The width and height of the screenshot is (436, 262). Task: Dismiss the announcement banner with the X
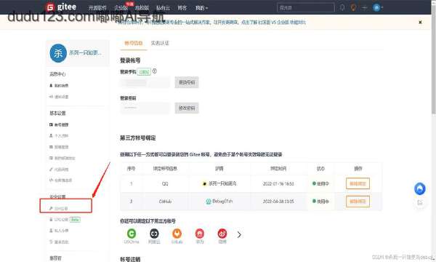tap(420, 22)
